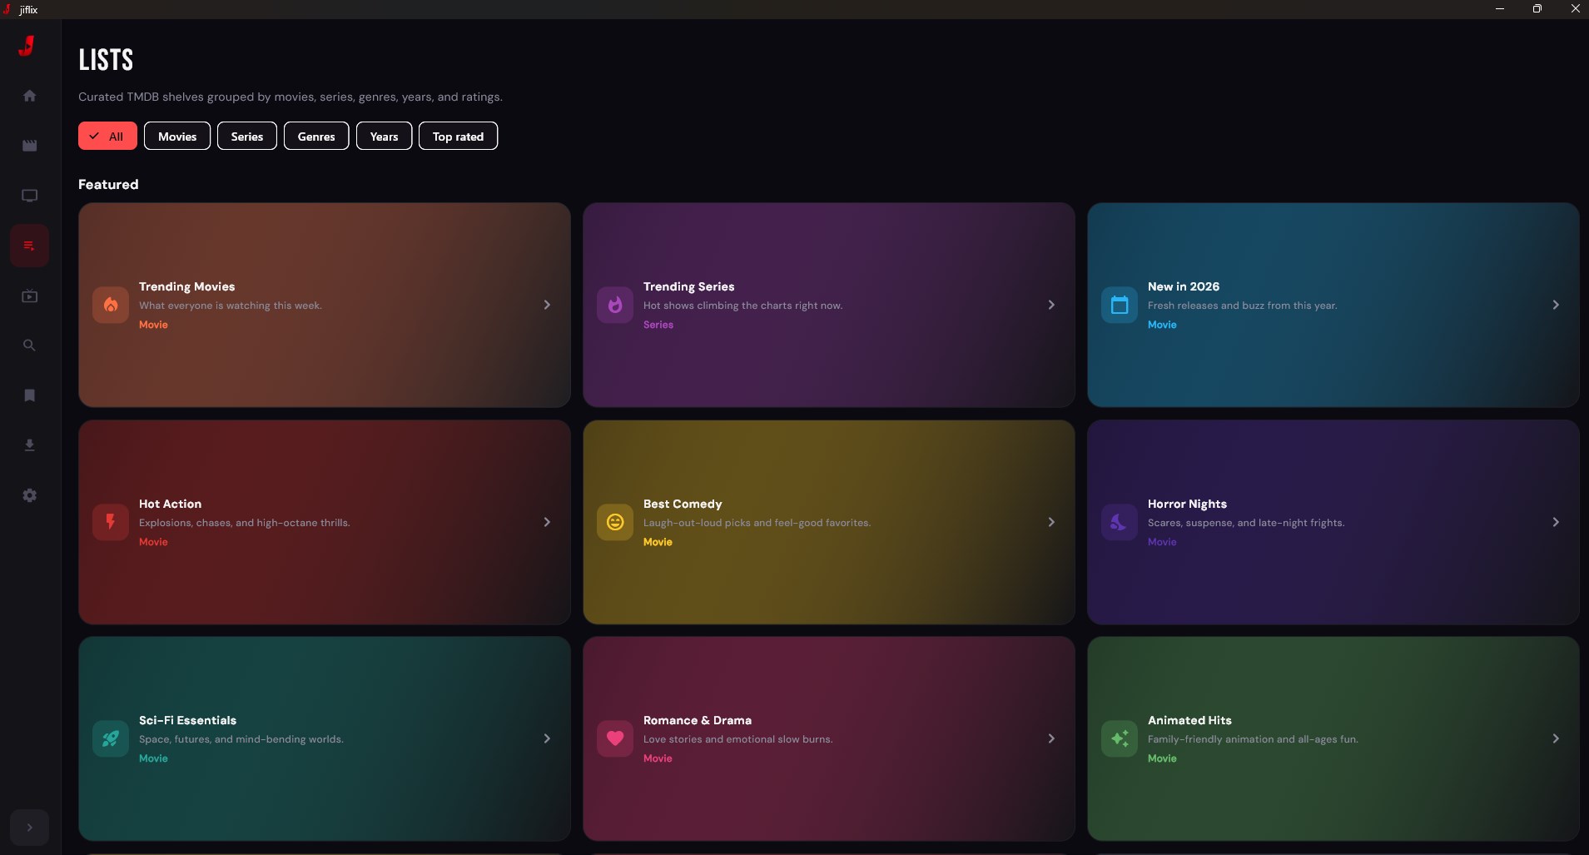Viewport: 1589px width, 855px height.
Task: Filter lists by Movies
Action: [x=177, y=137]
